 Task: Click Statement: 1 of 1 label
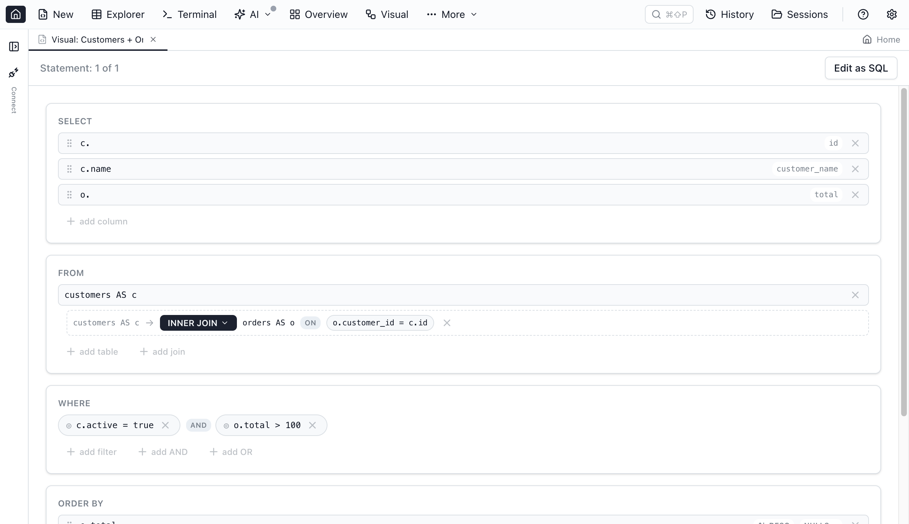(x=79, y=68)
